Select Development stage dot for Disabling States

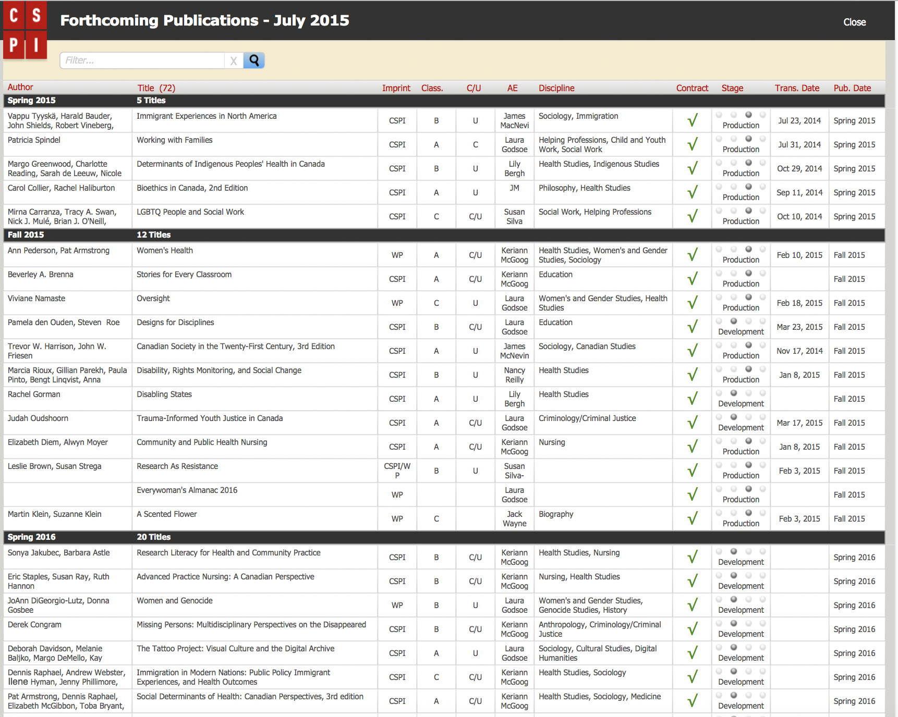[x=734, y=393]
